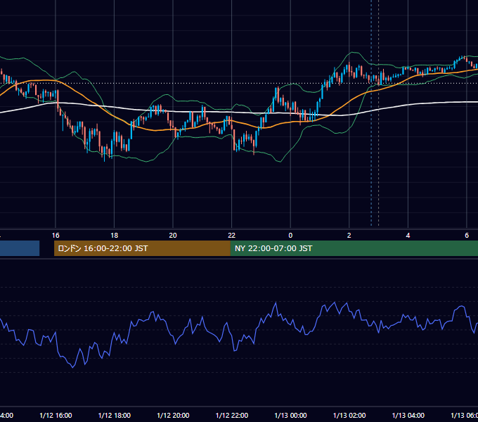Screen dimensions: 478x422
Task: Click the 1/12 22:00 date label
Action: tap(232, 415)
